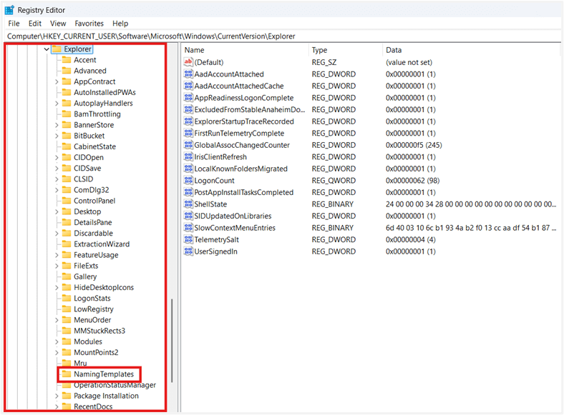
Task: Click the Registry Editor app icon in title bar
Action: coord(9,10)
